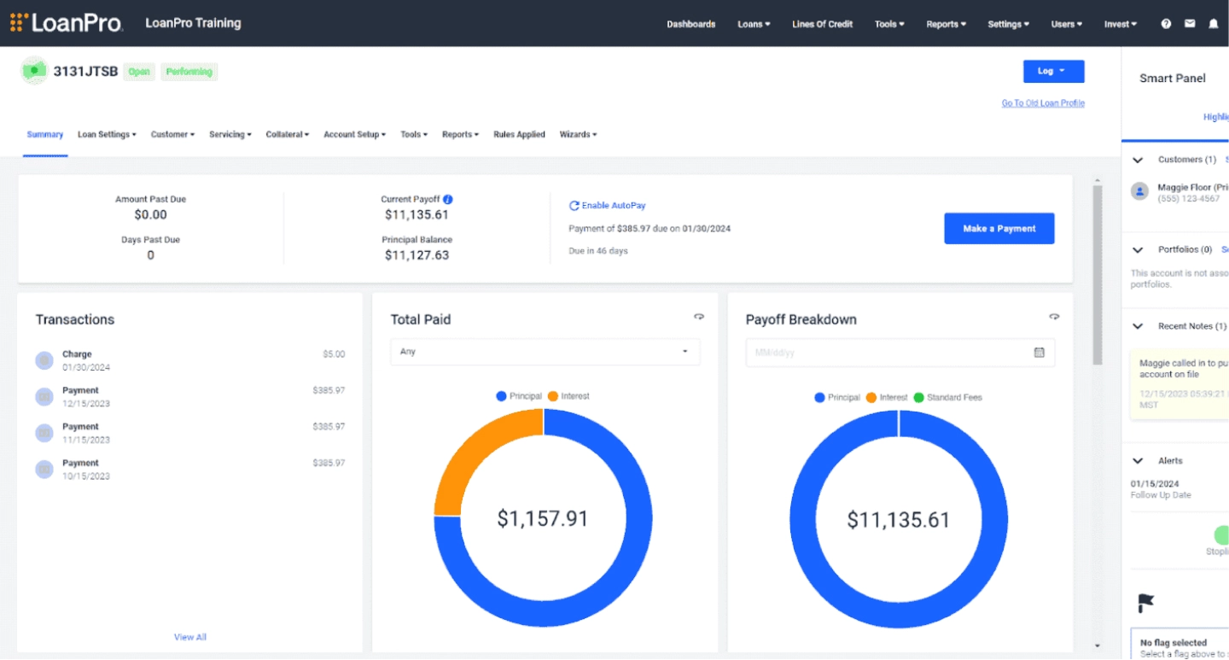Open the messages envelope icon
The height and width of the screenshot is (660, 1229).
tap(1190, 23)
